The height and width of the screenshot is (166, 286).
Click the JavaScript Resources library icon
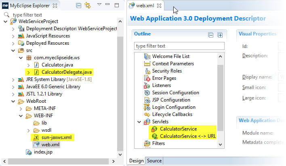(21, 36)
